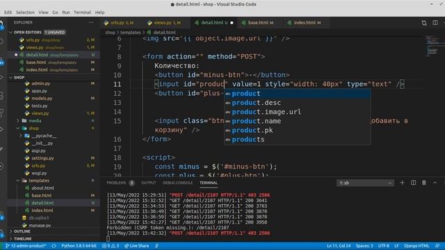The image size is (445, 250).
Task: Change indentation via Spaces: 3
Action: coord(364,246)
